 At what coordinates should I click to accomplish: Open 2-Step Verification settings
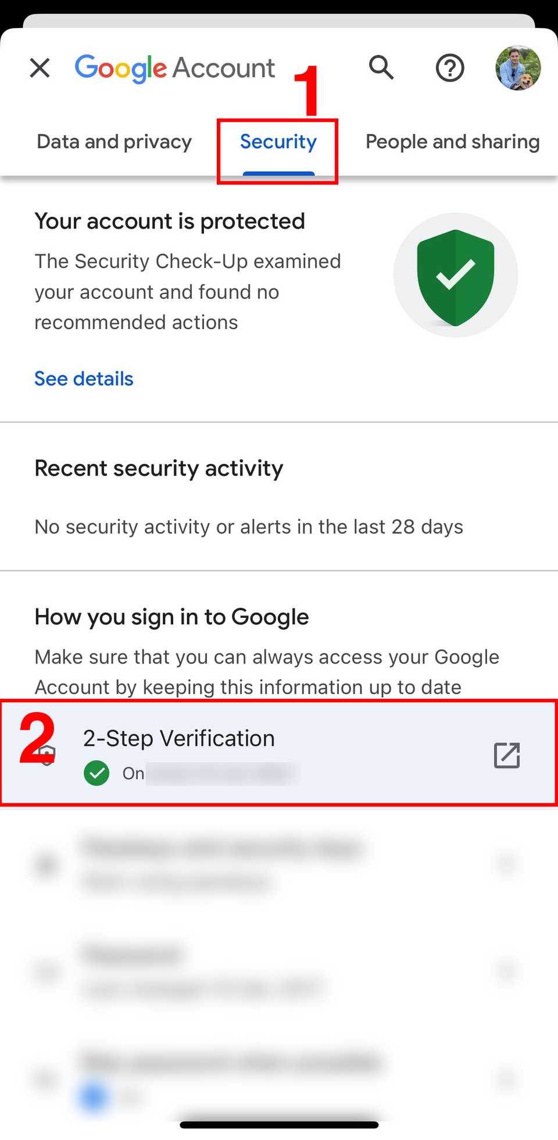(x=233, y=753)
